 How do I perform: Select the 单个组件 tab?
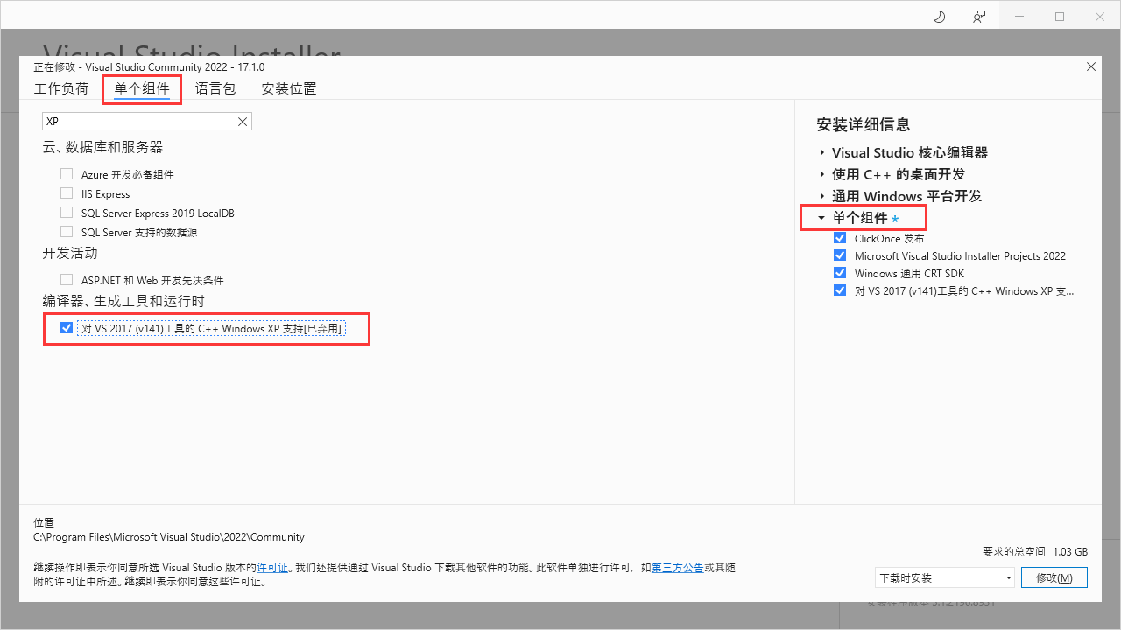coord(142,88)
